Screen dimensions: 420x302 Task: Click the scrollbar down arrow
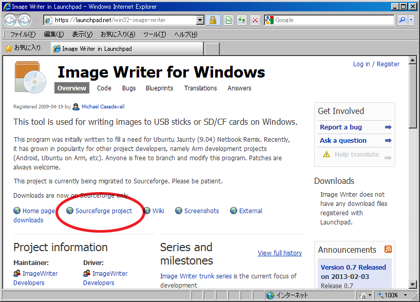tap(412, 285)
